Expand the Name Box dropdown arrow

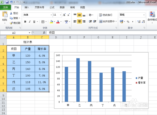[30, 33]
